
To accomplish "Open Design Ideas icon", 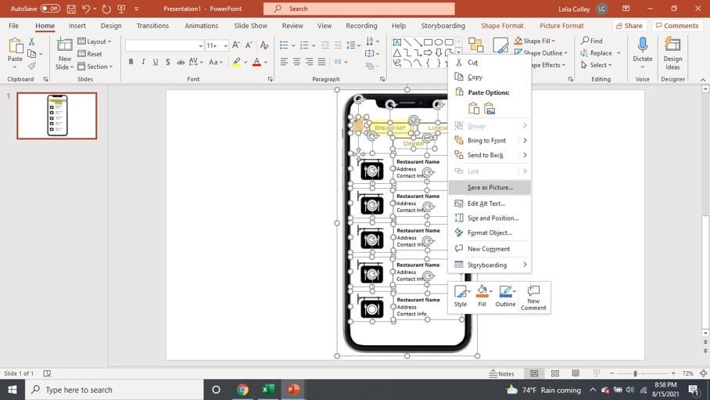I will point(672,45).
